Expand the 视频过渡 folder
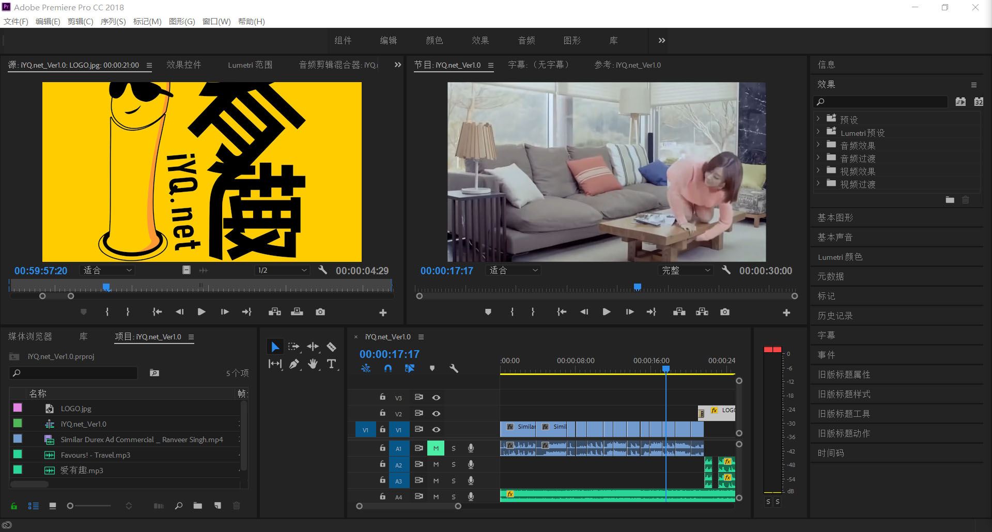992x532 pixels. click(818, 183)
